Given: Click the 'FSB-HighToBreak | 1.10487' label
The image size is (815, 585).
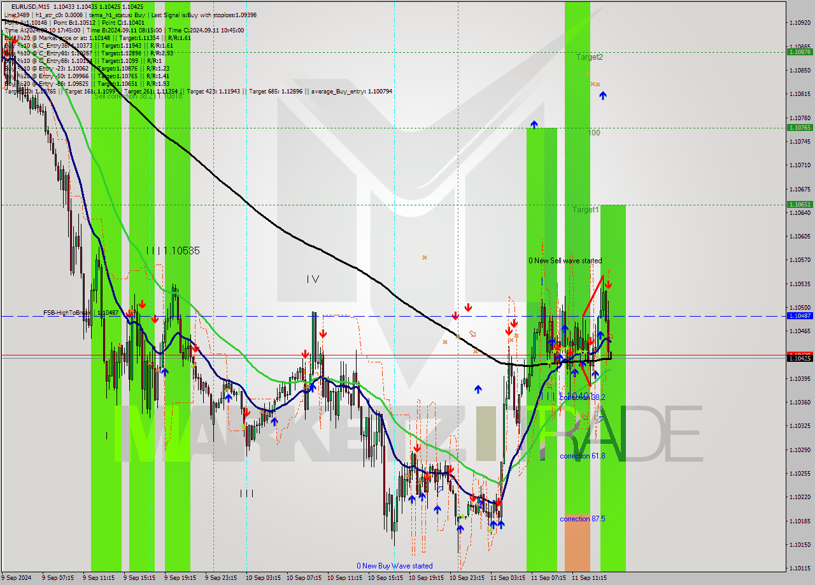Looking at the screenshot, I should [81, 313].
